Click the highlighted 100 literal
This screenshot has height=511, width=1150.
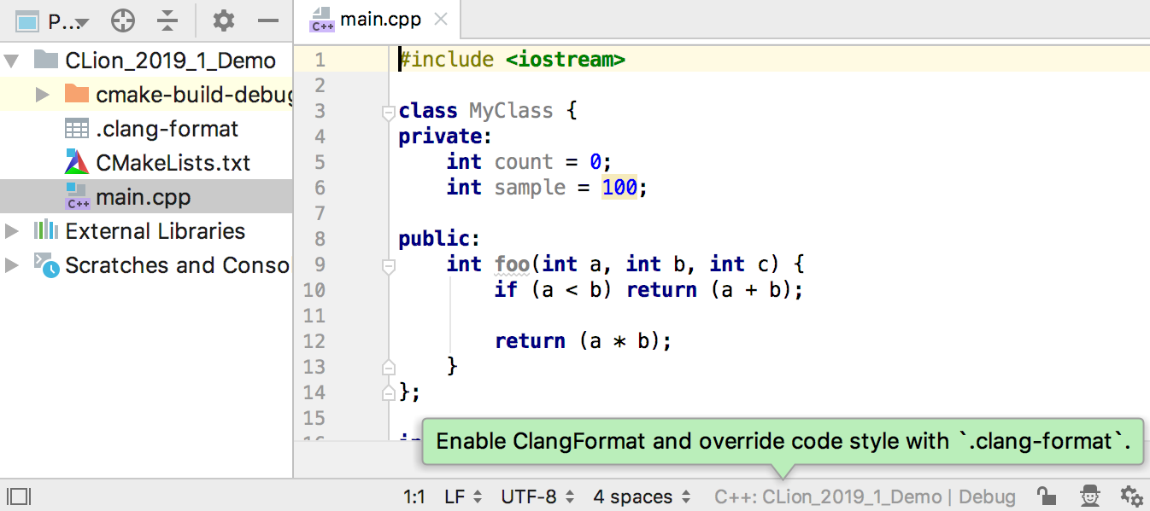[619, 188]
